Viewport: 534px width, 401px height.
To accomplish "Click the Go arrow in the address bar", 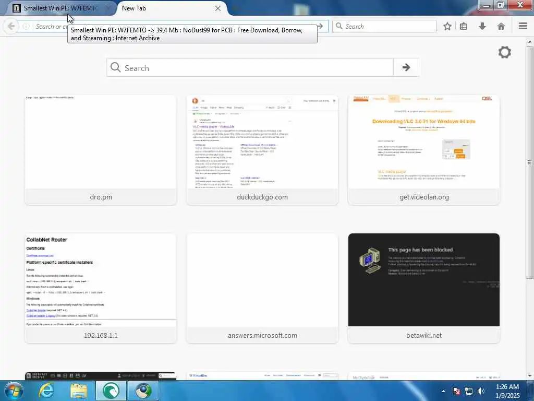I will point(320,26).
